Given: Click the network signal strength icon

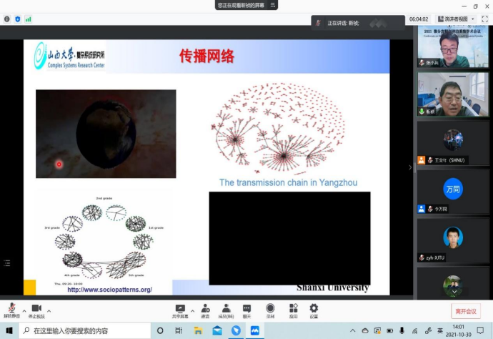Looking at the screenshot, I should [x=29, y=19].
